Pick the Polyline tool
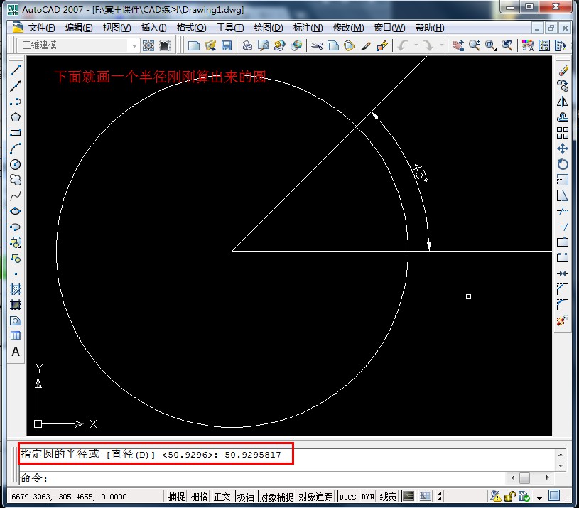The width and height of the screenshot is (579, 508). (x=16, y=102)
